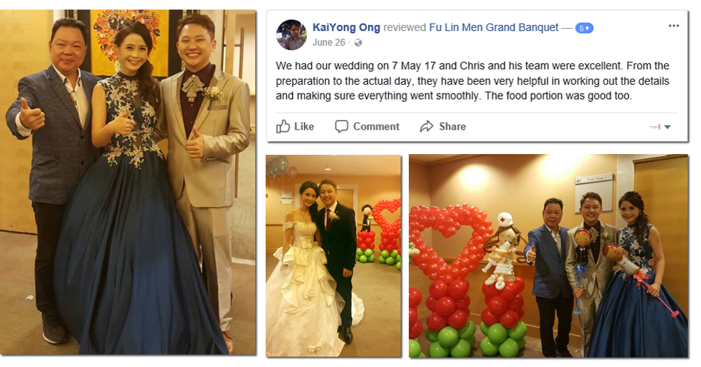Expand the audience selector dropdown arrow
Viewport: 701px width, 367px height.
[668, 127]
